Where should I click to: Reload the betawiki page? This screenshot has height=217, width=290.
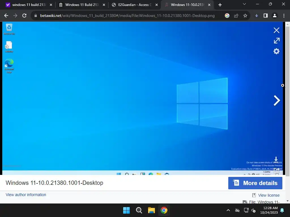tap(24, 16)
